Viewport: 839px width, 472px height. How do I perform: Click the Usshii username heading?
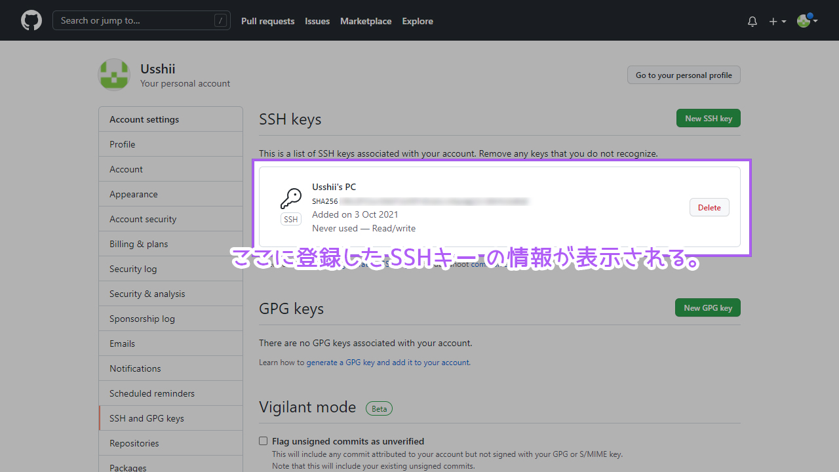click(157, 69)
